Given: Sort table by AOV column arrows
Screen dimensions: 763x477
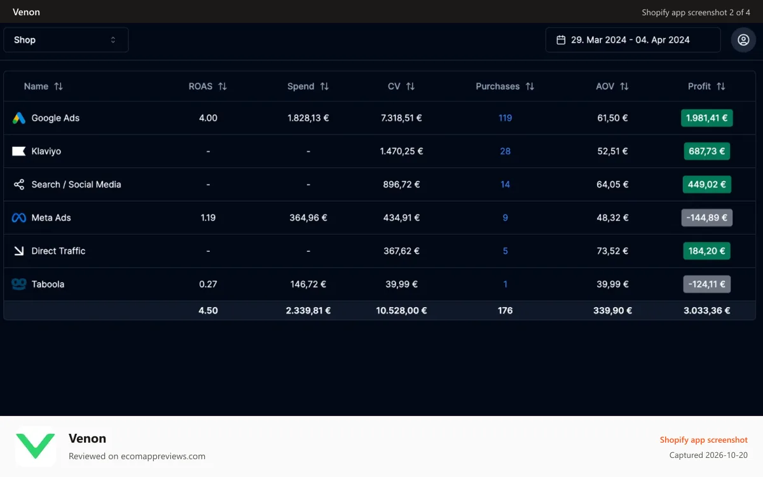Looking at the screenshot, I should [624, 86].
